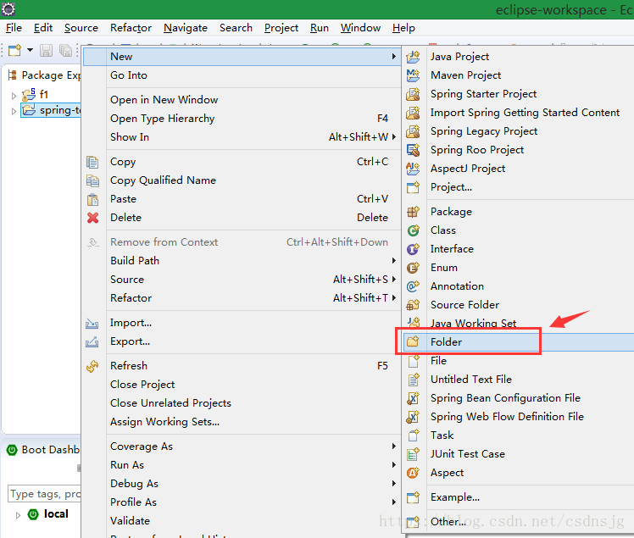Expand the f1 project tree node

pos(14,96)
